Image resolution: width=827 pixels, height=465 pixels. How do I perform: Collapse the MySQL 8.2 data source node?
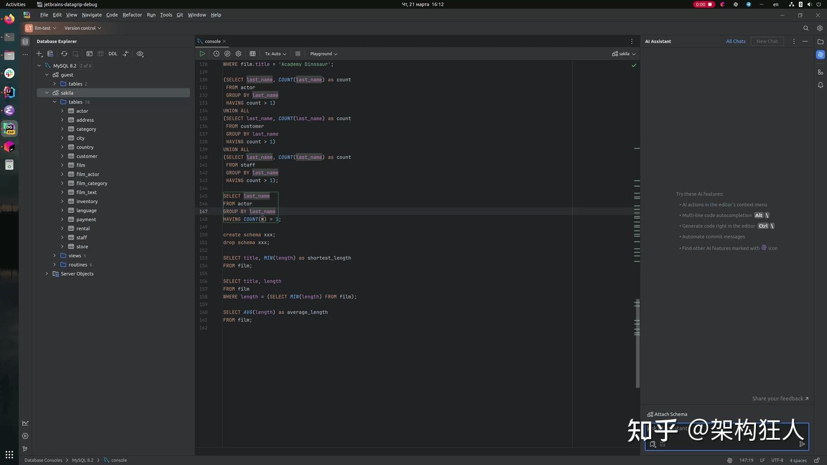pos(39,66)
